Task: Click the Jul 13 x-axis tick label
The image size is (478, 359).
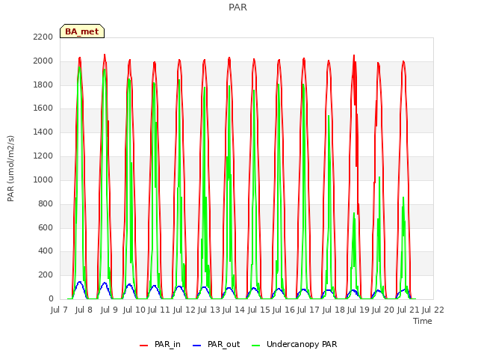Action: coord(209,310)
